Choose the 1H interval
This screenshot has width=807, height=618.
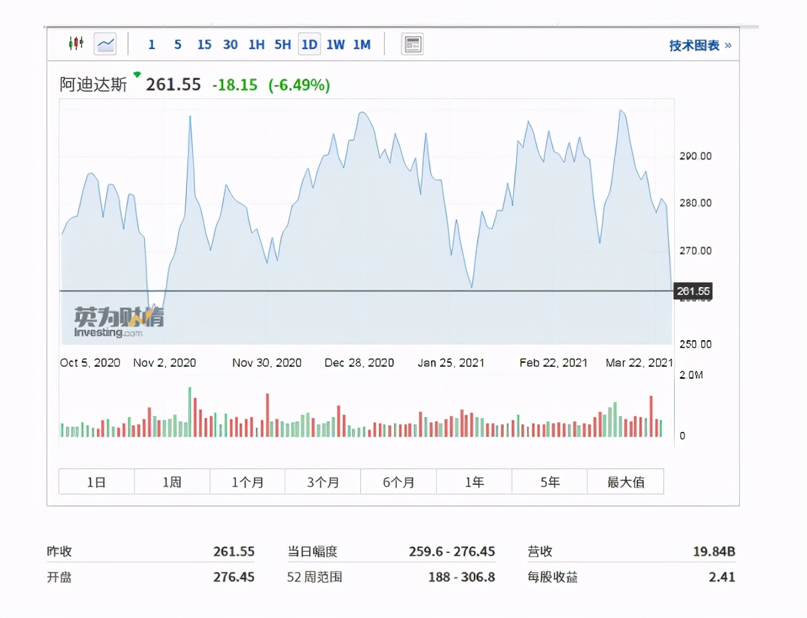[x=256, y=45]
